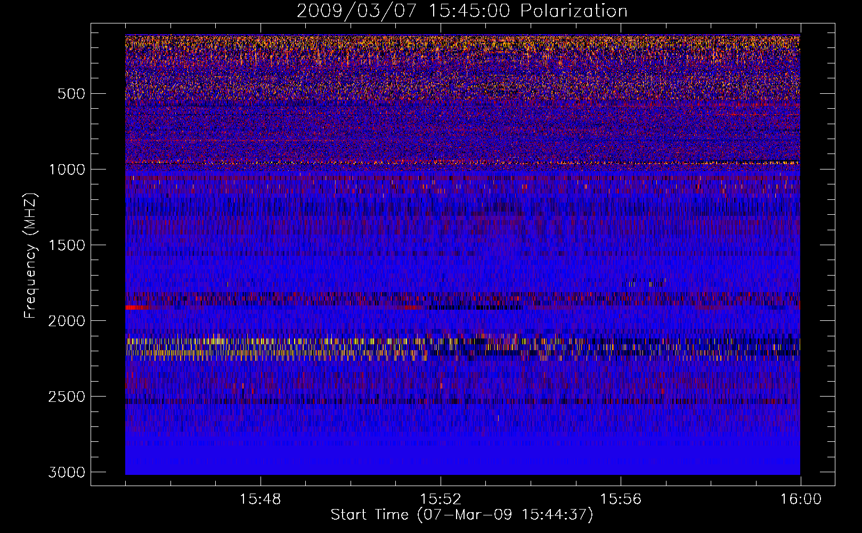Click the 15:52 time tick label
The image size is (862, 533).
point(440,499)
